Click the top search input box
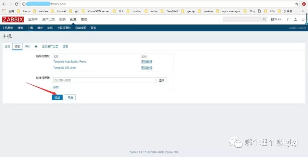Image resolution: width=308 pixels, height=157 pixels. pyautogui.click(x=242, y=19)
